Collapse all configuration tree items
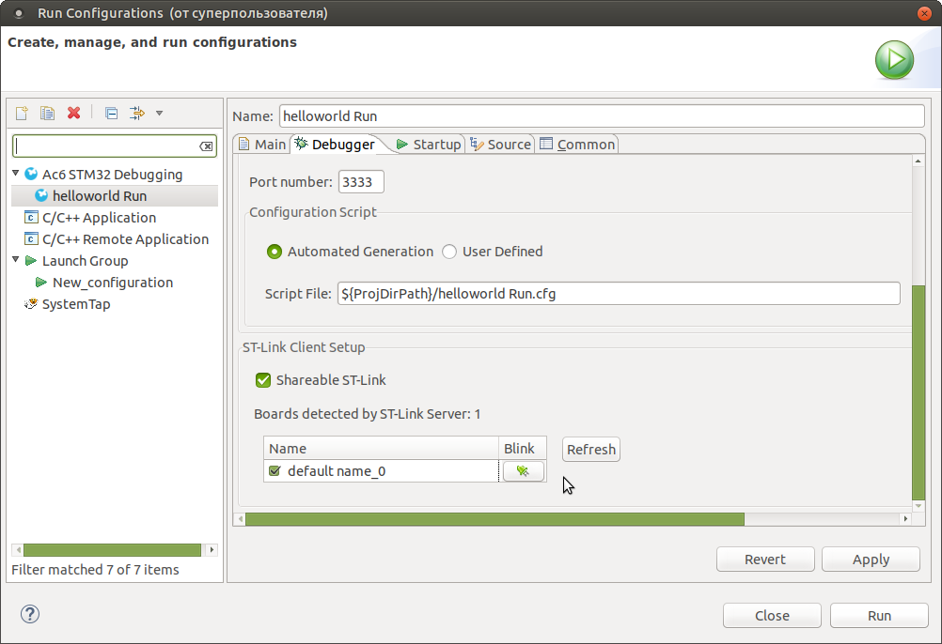This screenshot has width=942, height=644. (x=111, y=114)
